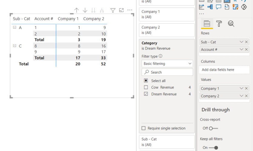Click the Drill up arrow icon
The height and width of the screenshot is (151, 253).
point(77,10)
